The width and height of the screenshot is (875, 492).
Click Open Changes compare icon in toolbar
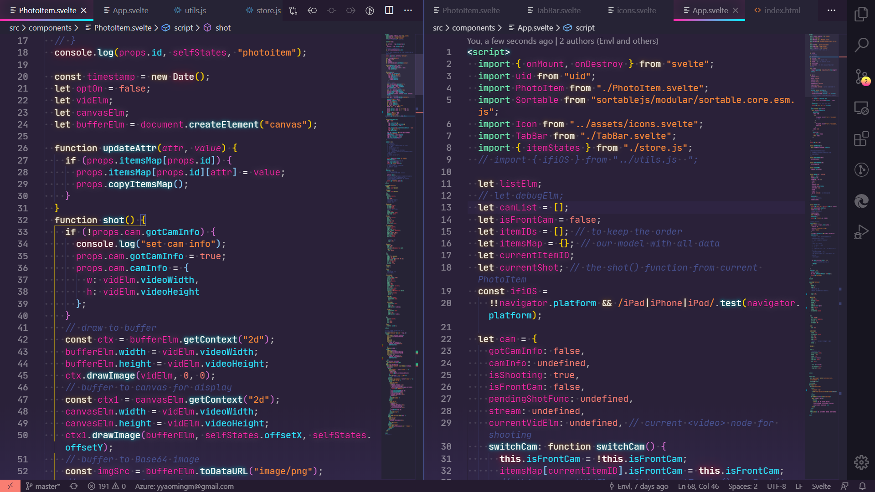293,10
